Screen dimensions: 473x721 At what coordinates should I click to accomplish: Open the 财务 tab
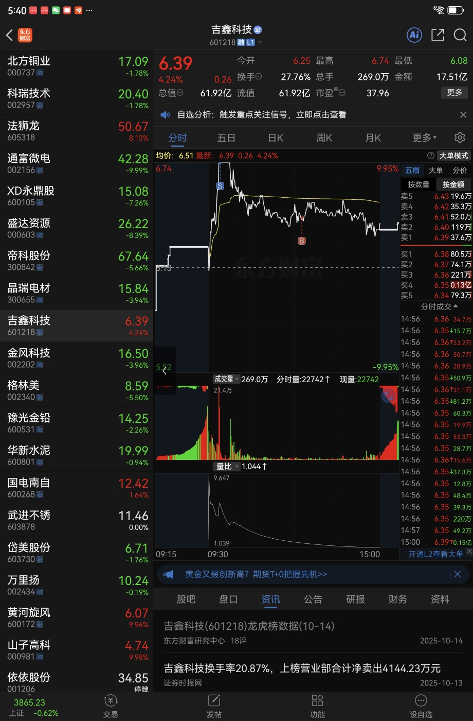(x=397, y=599)
